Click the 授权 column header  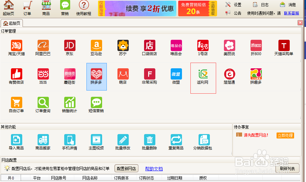(x=203, y=178)
